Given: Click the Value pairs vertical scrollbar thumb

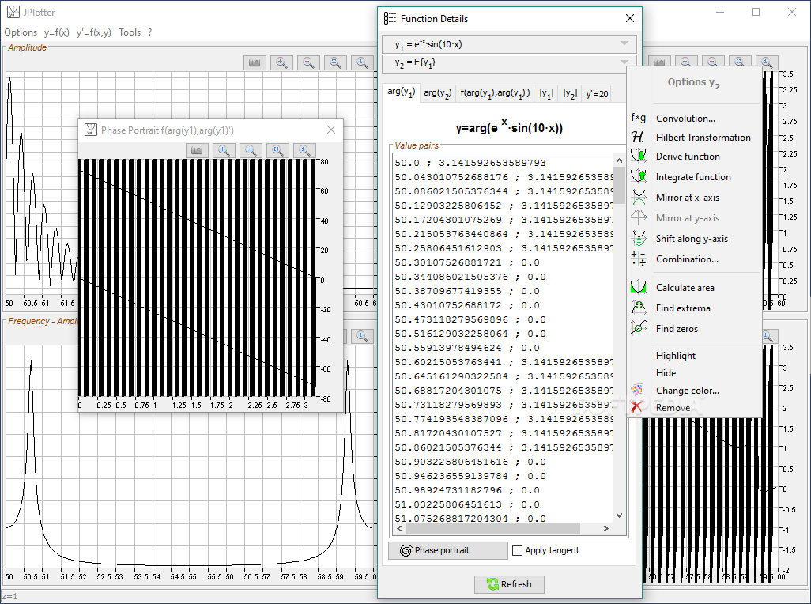Looking at the screenshot, I should (x=619, y=185).
